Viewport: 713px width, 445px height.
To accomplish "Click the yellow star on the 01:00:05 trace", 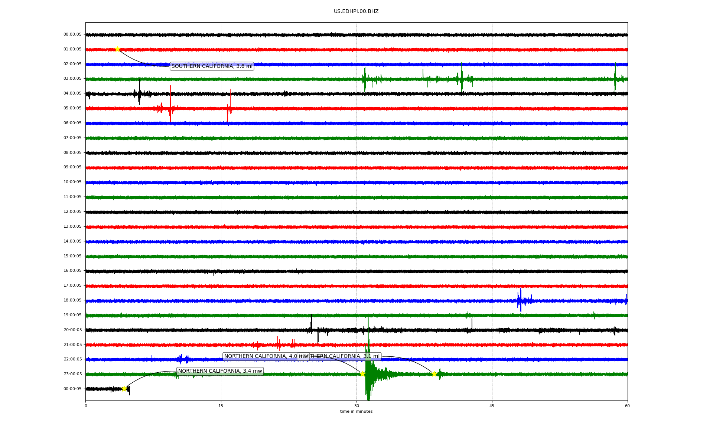I will tap(117, 49).
